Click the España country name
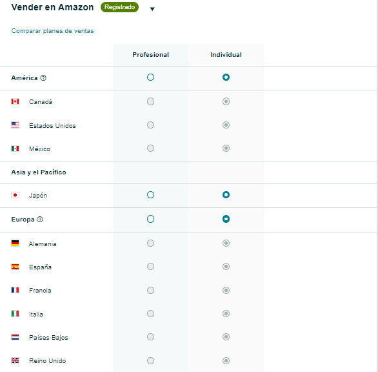378x372 pixels. click(40, 267)
